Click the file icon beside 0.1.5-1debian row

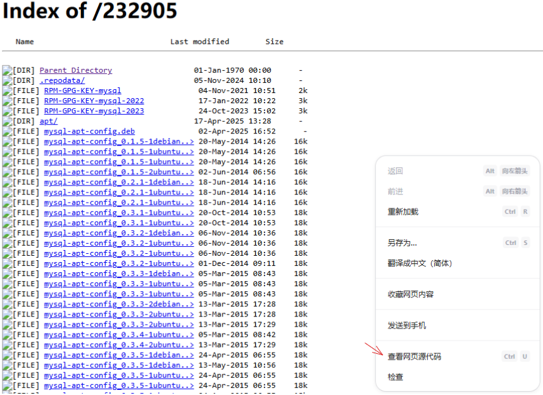[x=7, y=142]
